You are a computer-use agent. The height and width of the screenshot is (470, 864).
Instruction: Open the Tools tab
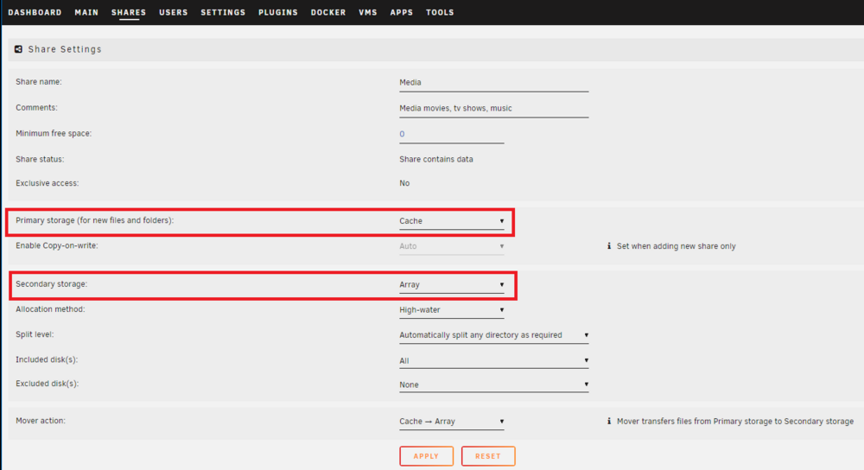(x=441, y=12)
